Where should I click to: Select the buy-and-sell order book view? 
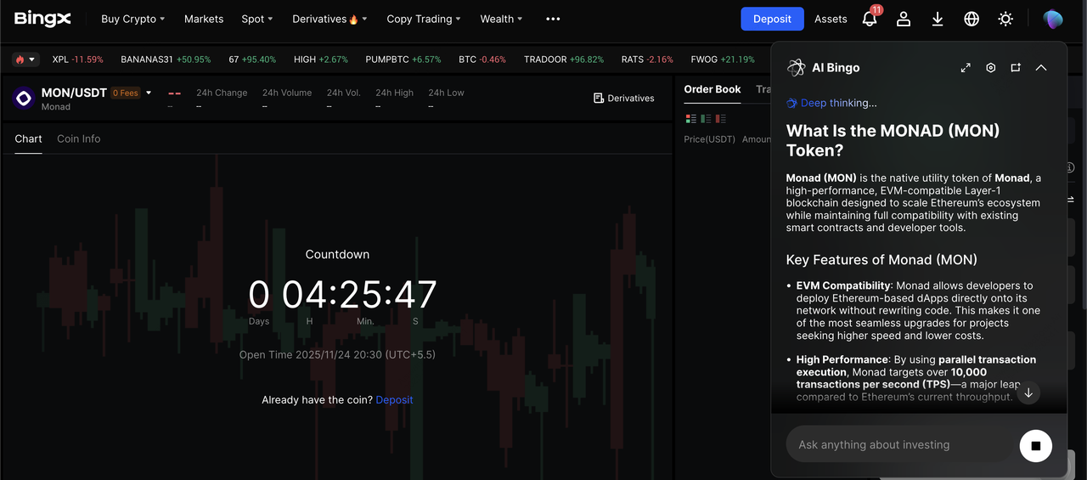[690, 119]
